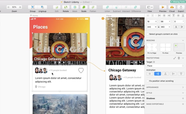Select the Edit tool
The image size is (186, 114).
tap(57, 7)
